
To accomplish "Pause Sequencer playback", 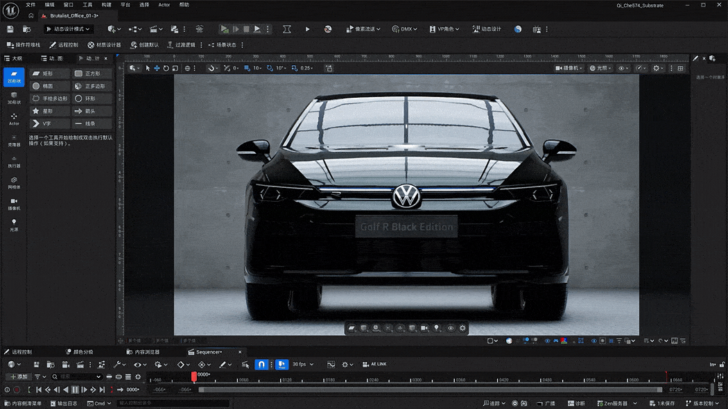I will coord(75,390).
